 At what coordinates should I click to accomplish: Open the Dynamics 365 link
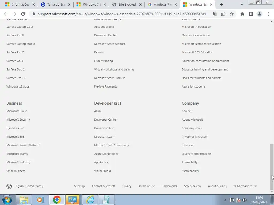click(x=15, y=128)
